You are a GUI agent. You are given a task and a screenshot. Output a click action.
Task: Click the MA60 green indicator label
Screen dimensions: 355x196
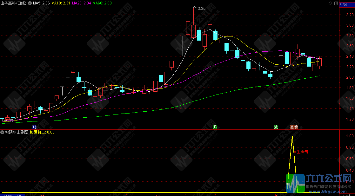102,3
